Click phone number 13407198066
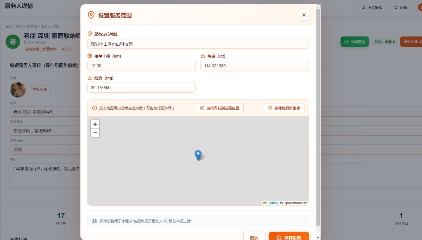 click(35, 42)
